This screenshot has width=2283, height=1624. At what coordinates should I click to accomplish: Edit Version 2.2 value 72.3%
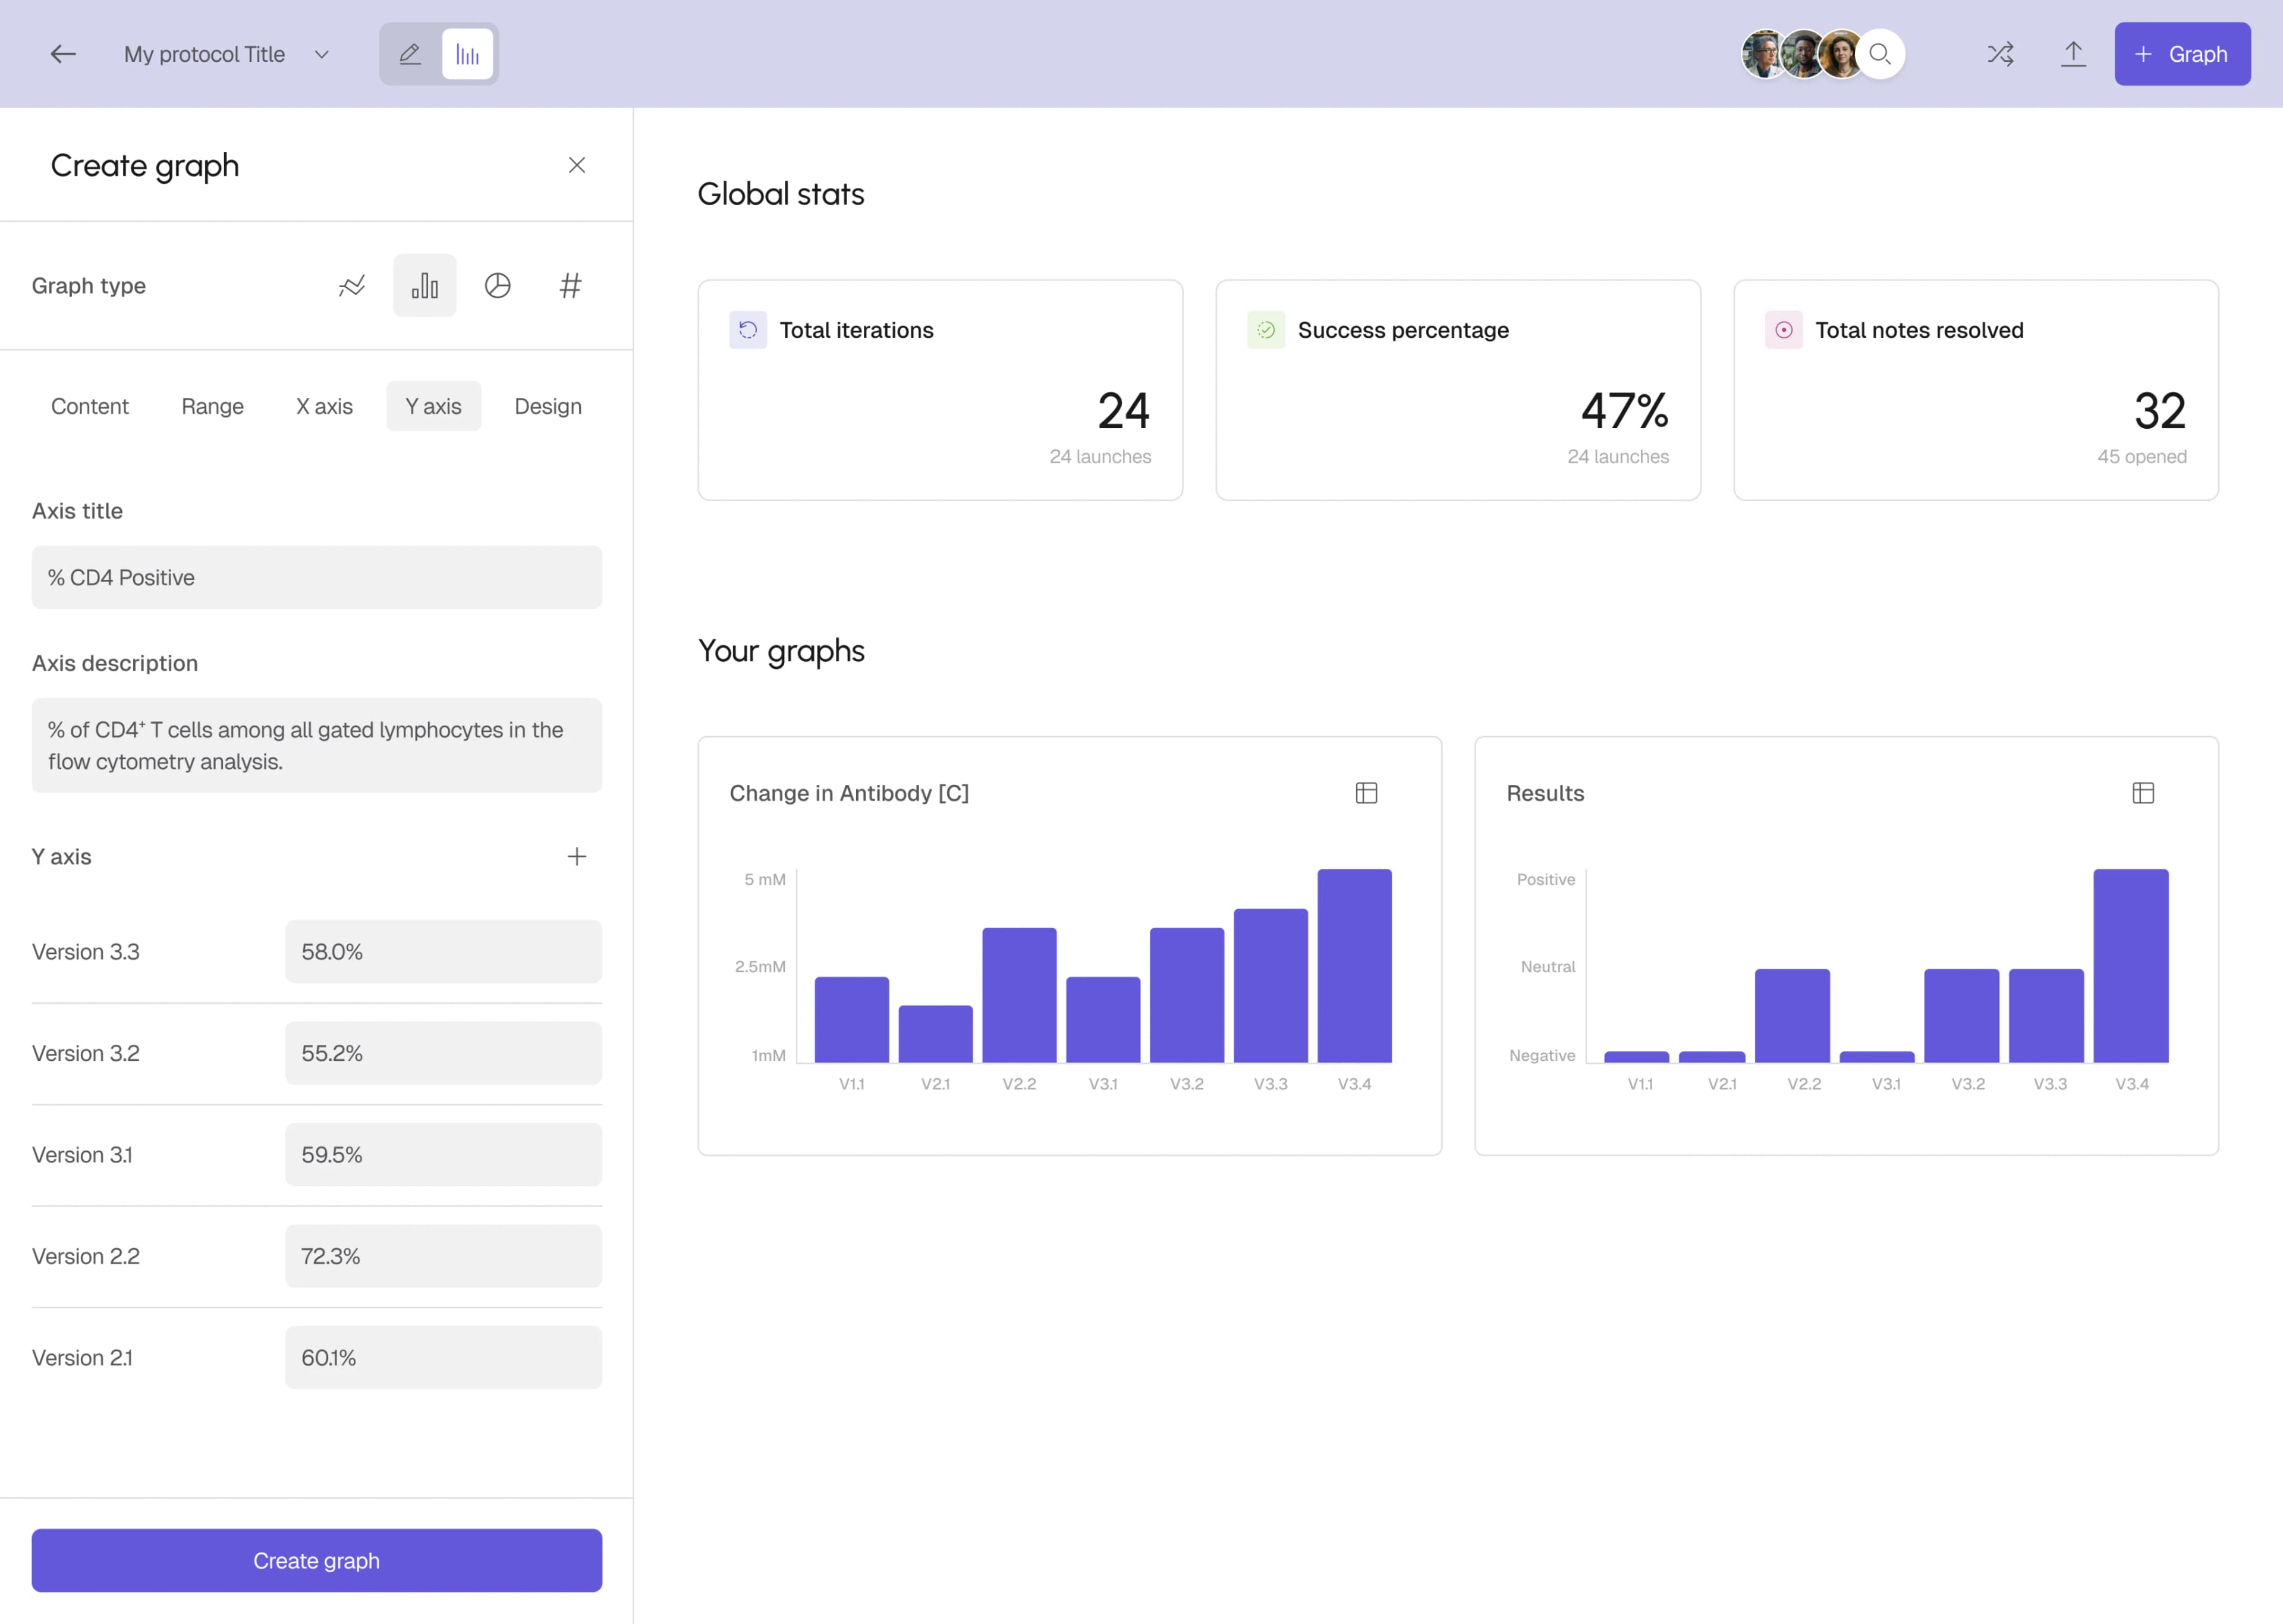444,1256
